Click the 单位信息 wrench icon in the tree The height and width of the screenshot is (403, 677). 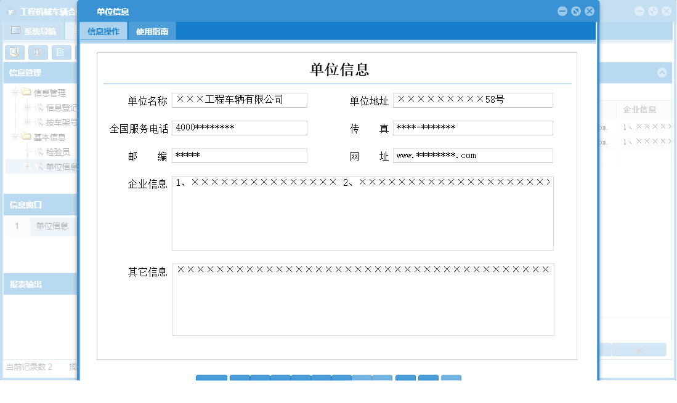(38, 166)
